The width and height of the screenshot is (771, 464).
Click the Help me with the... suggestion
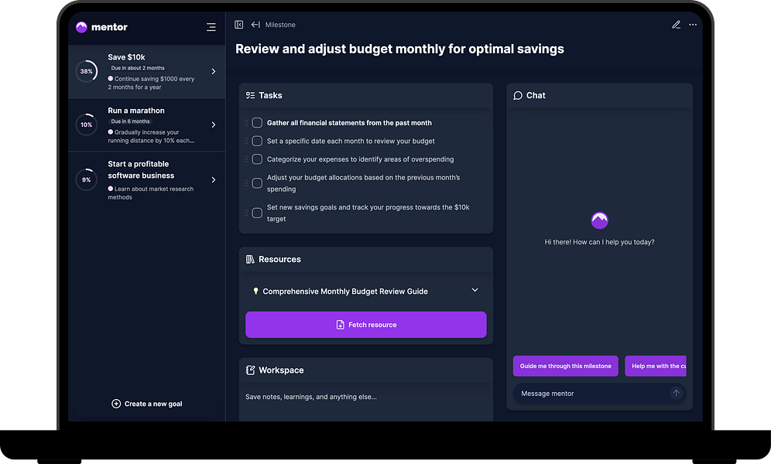(656, 366)
